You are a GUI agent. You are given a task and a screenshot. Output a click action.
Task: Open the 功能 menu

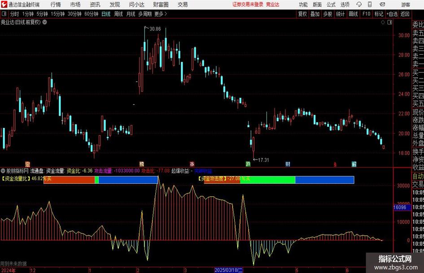(x=303, y=4)
